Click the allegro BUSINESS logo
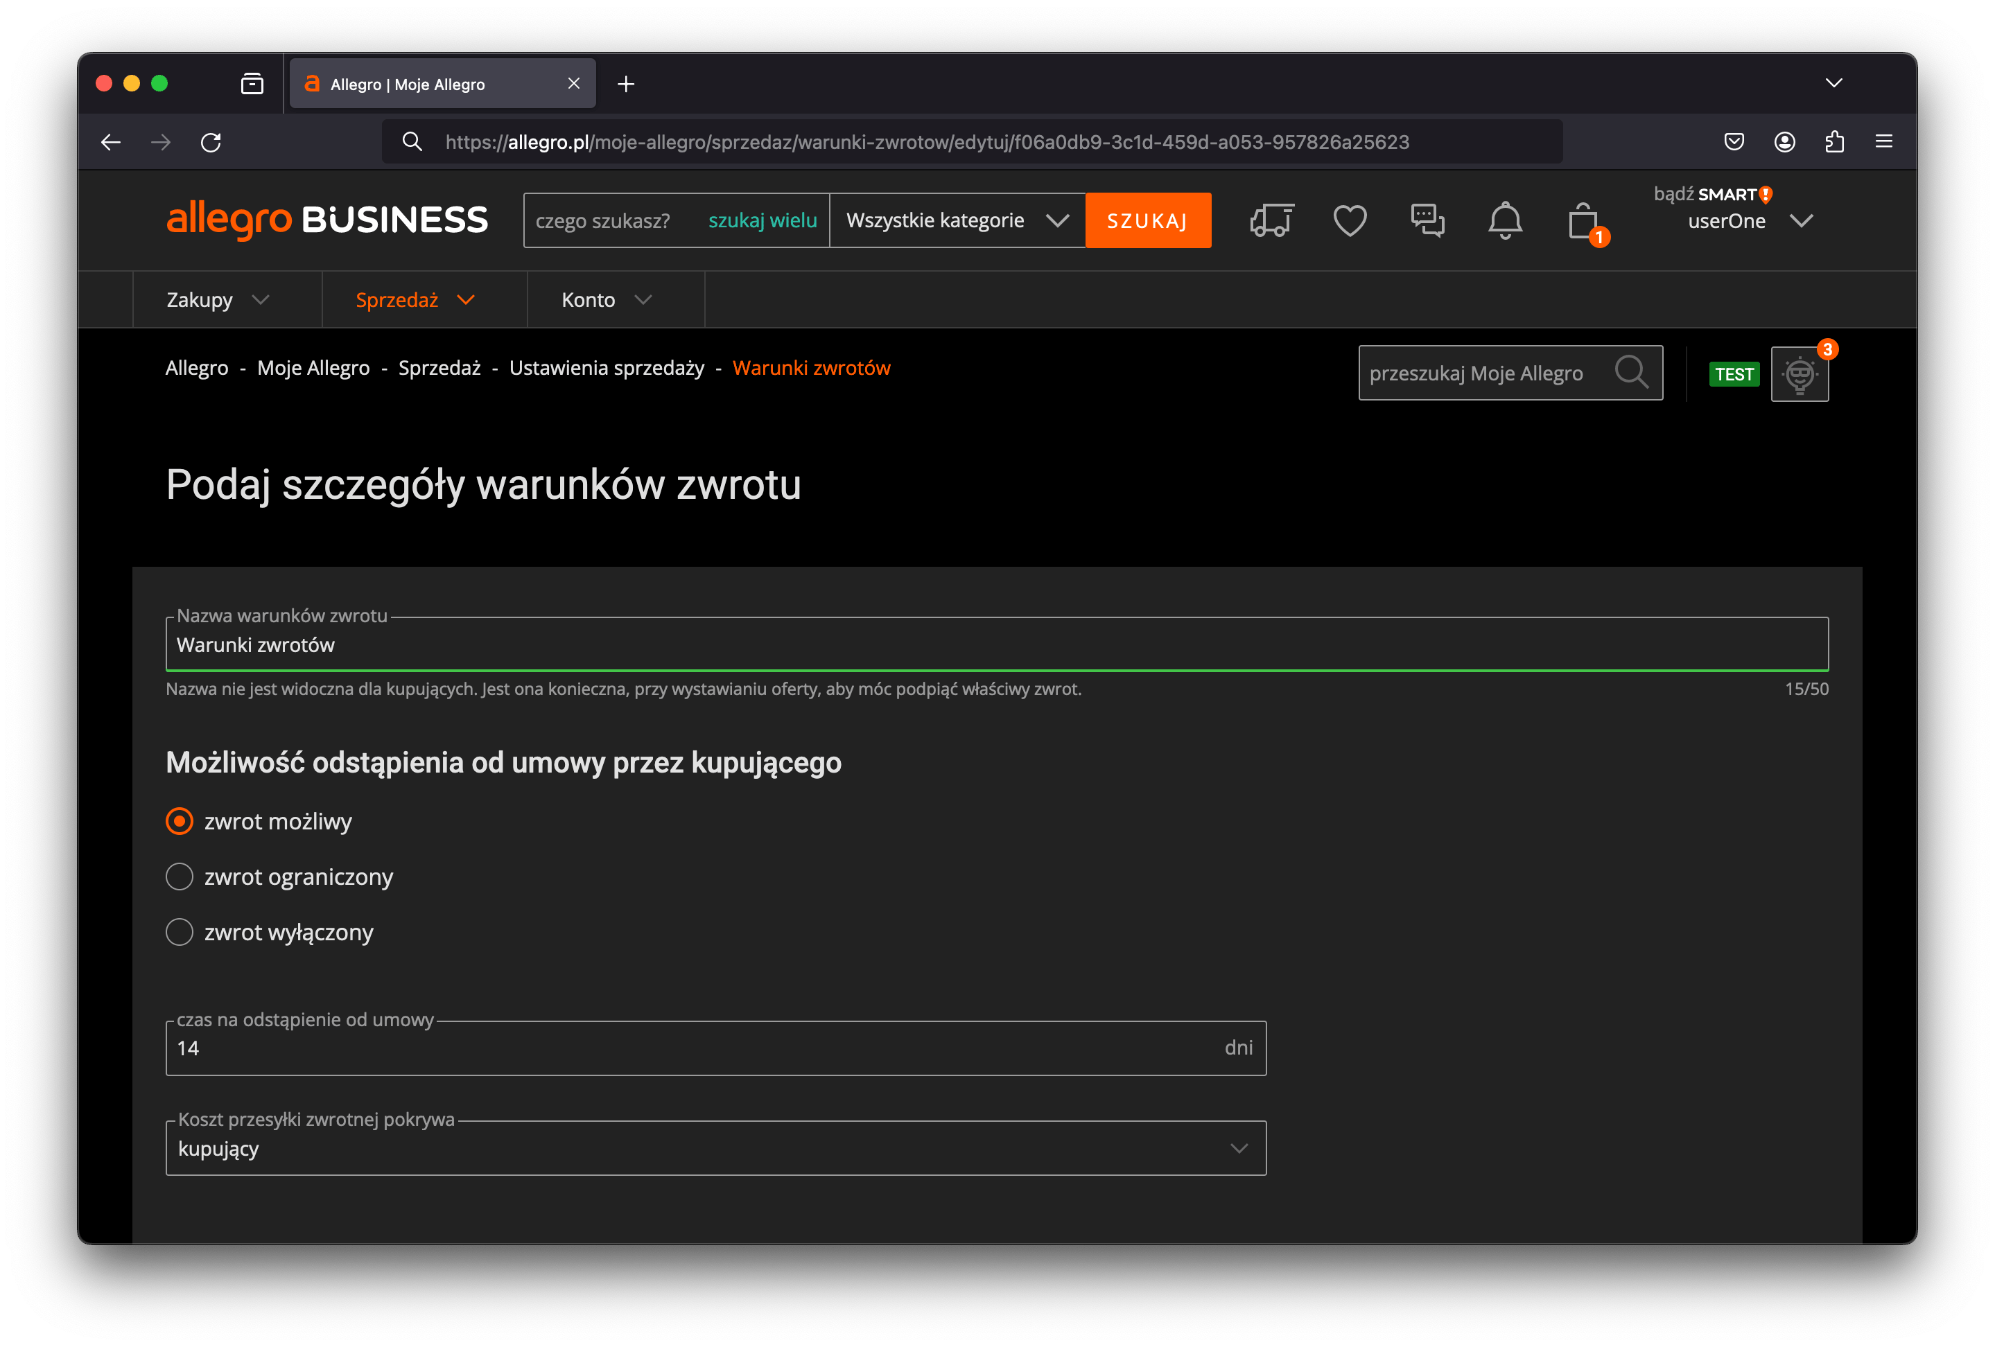Viewport: 1995px width, 1347px height. click(327, 220)
